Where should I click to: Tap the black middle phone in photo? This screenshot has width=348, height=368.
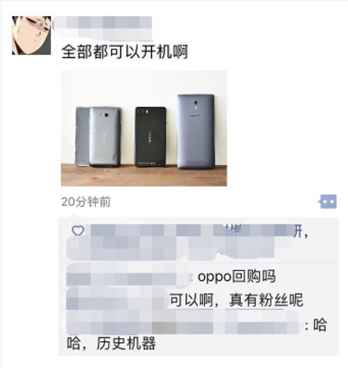pos(150,137)
